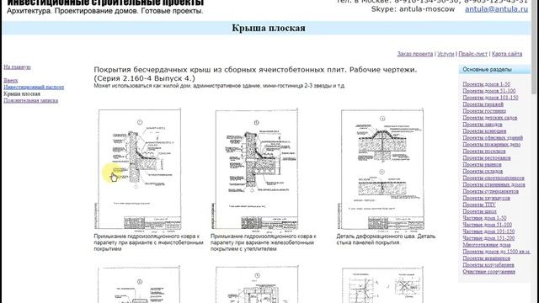Open Проекты аквапарков section

pyautogui.click(x=486, y=258)
